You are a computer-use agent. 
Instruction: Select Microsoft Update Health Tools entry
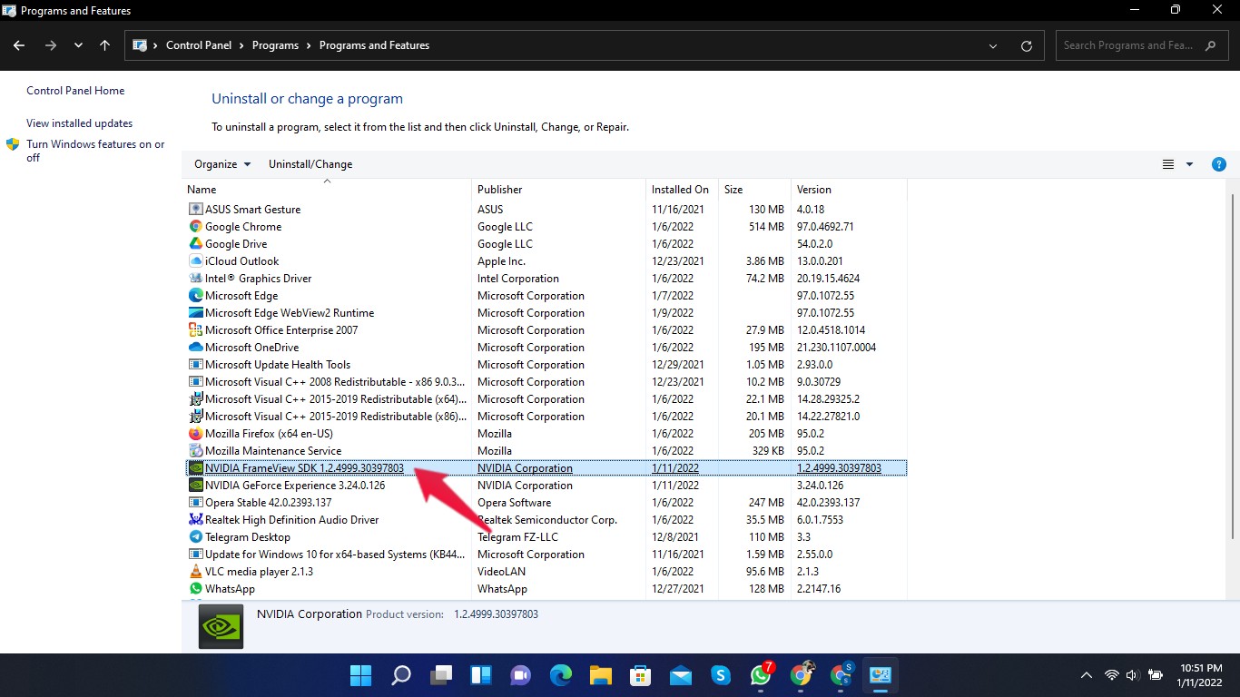click(x=546, y=365)
